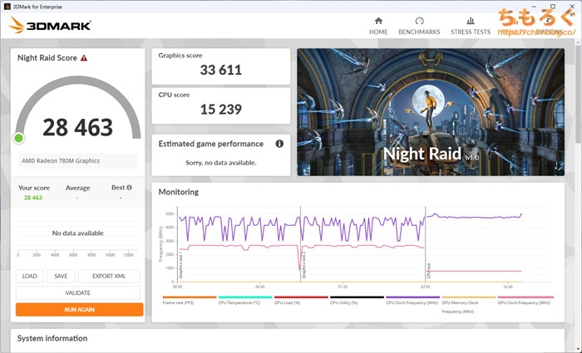The image size is (582, 353).
Task: Click the LOAD button
Action: point(29,277)
